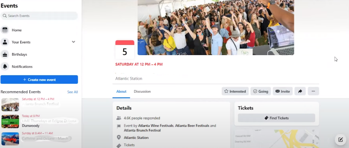This screenshot has height=148, width=349.
Task: Click See All recommended events link
Action: [x=72, y=92]
